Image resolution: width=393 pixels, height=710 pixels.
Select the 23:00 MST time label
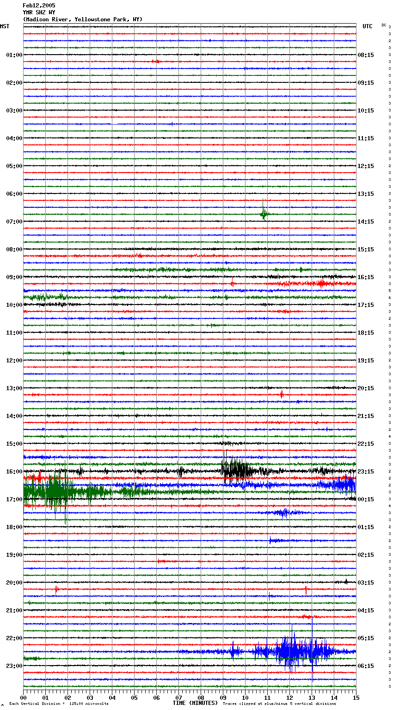(14, 666)
